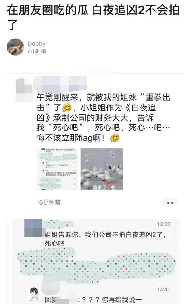Viewport: 191px width, 304px height.
Task: Click the 16分钟前 timestamp
Action: tap(48, 202)
